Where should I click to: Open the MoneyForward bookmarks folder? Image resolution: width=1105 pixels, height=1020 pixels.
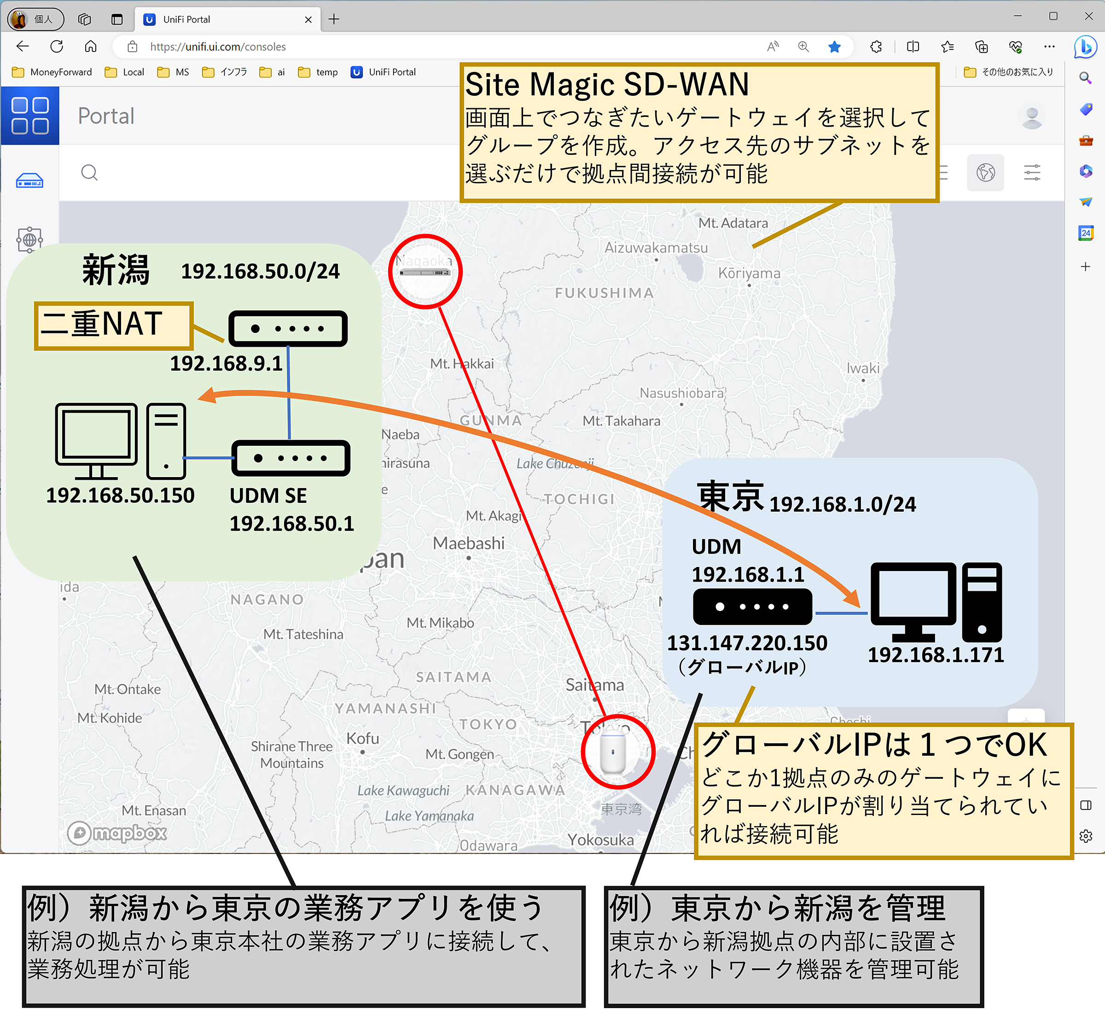click(52, 72)
